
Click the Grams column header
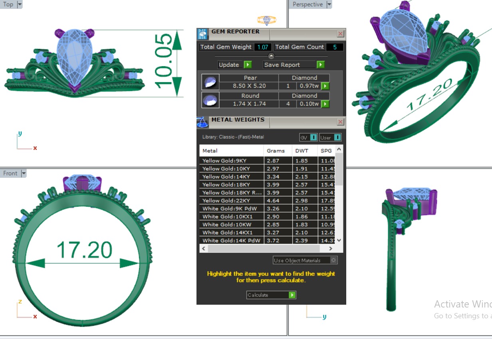tap(278, 151)
